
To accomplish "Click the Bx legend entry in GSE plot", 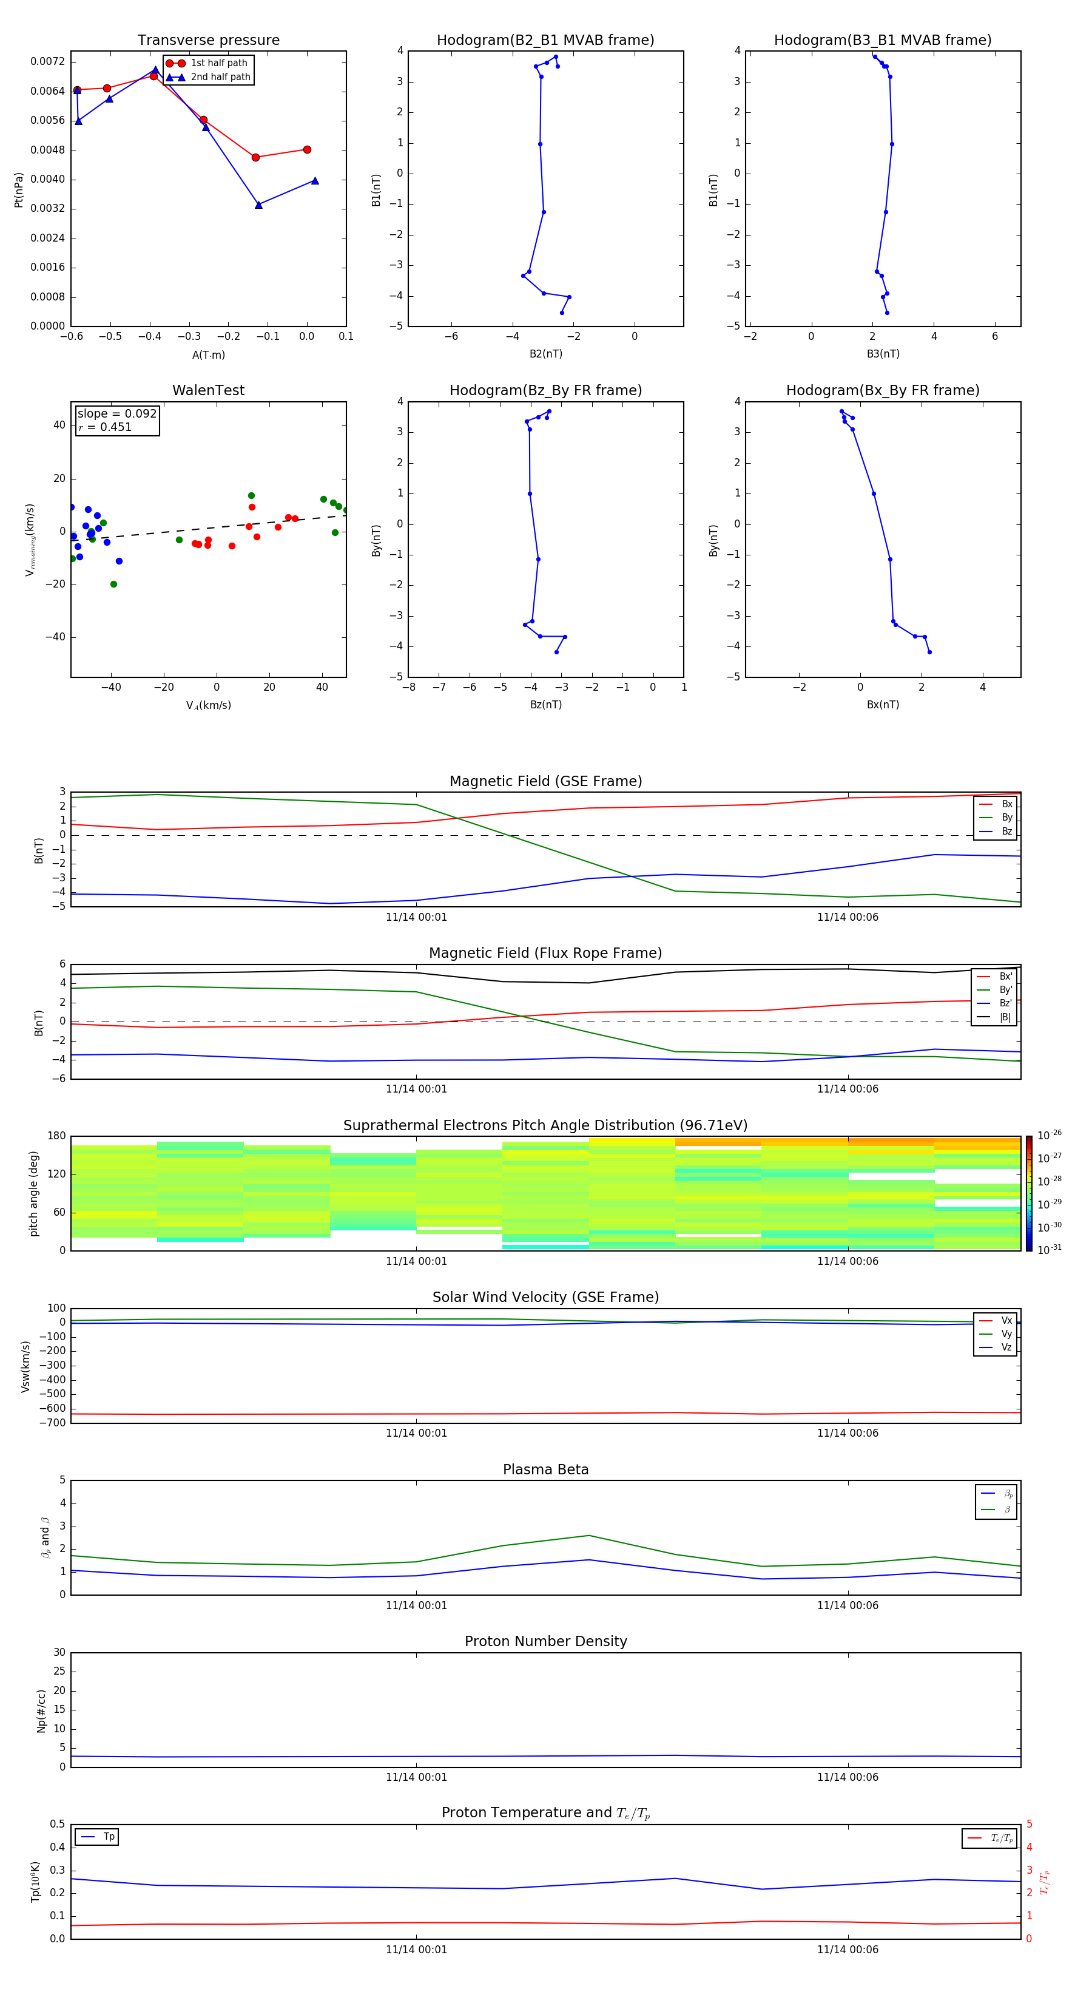I will pyautogui.click(x=996, y=805).
